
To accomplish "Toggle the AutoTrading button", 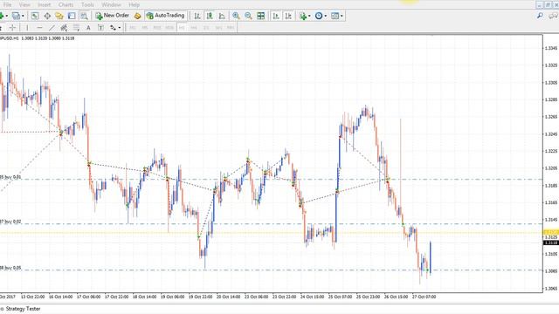I will click(166, 16).
